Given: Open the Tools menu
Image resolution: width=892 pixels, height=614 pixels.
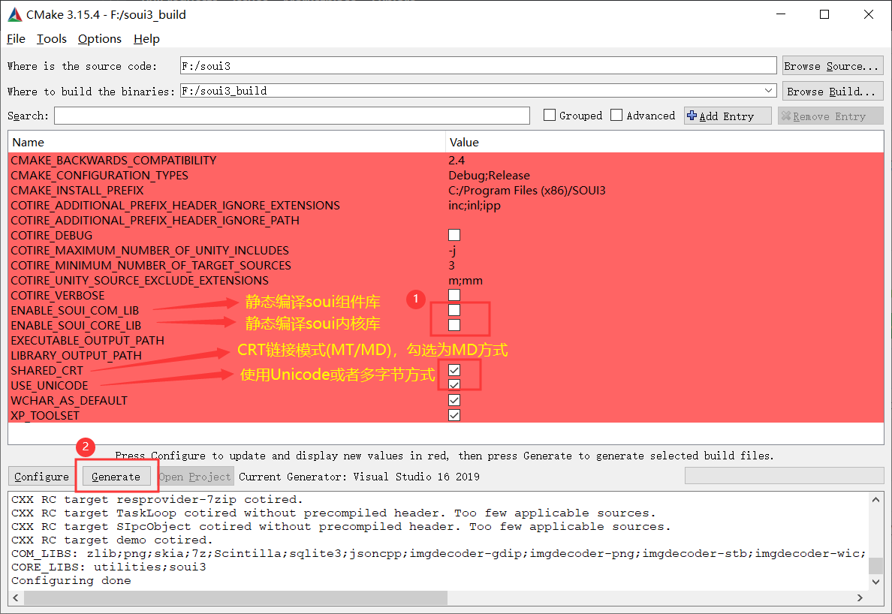Looking at the screenshot, I should coord(51,39).
